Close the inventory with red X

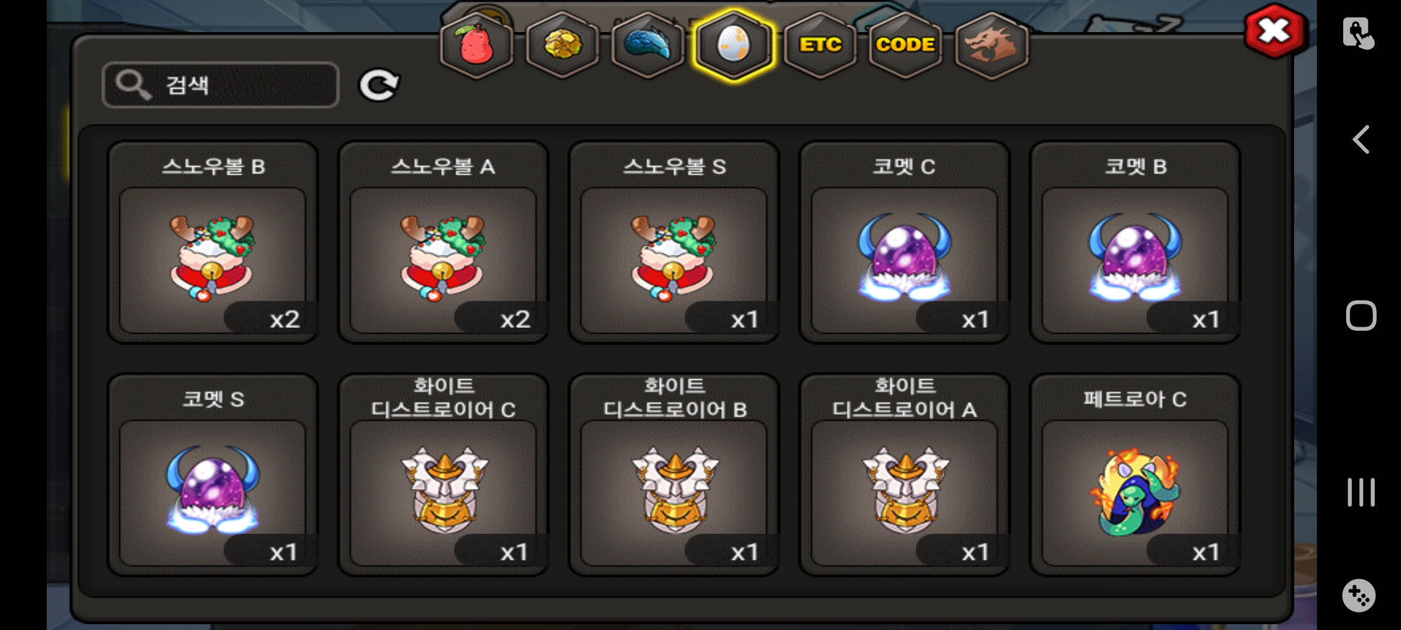click(1274, 32)
